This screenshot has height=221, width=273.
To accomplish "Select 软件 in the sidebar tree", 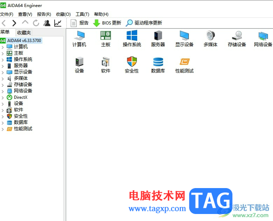I will coord(19,110).
